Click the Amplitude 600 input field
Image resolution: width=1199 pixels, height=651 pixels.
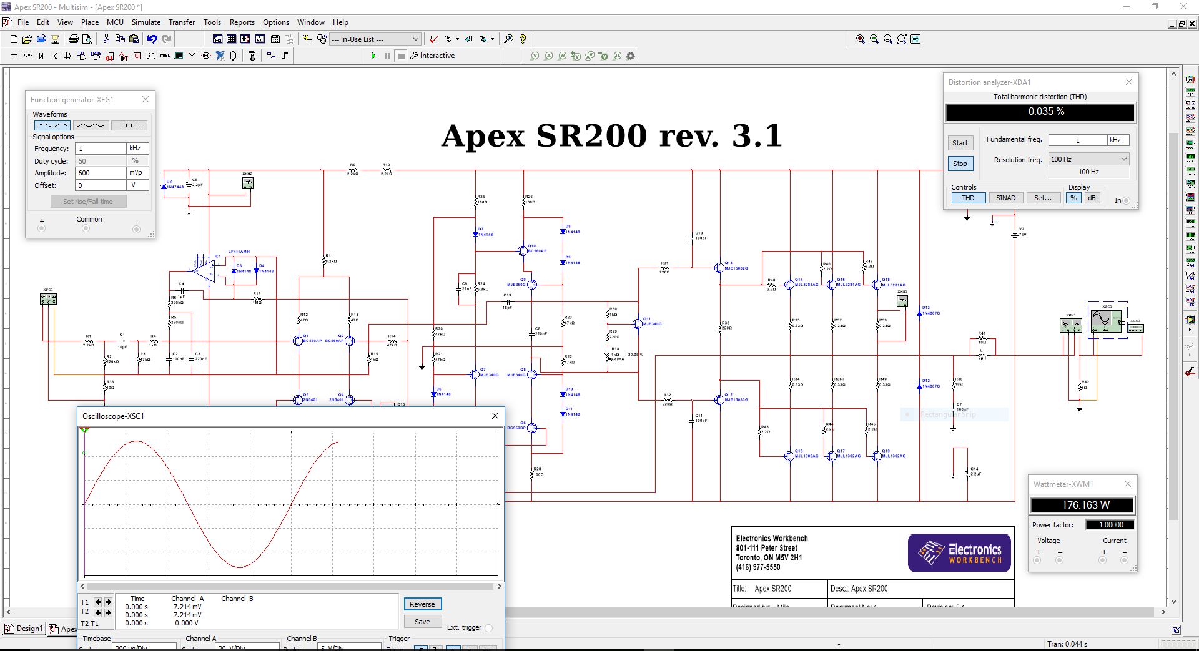click(x=101, y=173)
